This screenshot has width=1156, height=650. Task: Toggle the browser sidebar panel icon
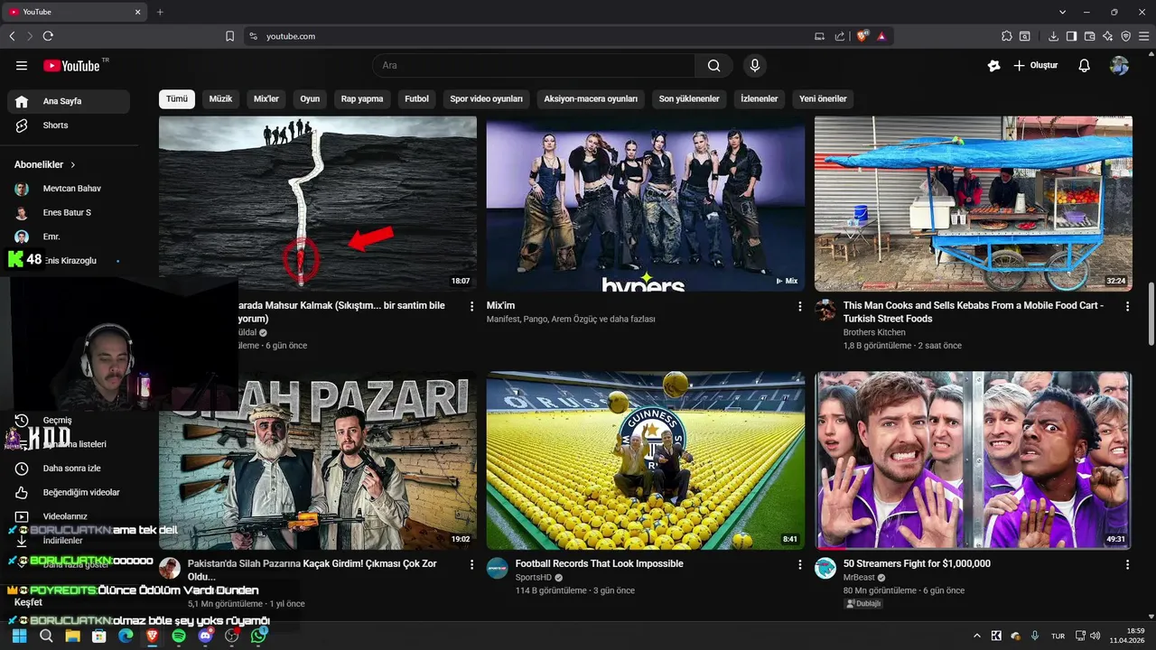tap(1071, 36)
